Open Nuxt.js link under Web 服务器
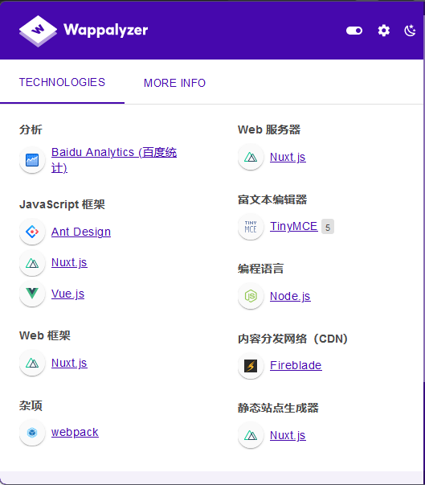This screenshot has height=485, width=425. [288, 157]
